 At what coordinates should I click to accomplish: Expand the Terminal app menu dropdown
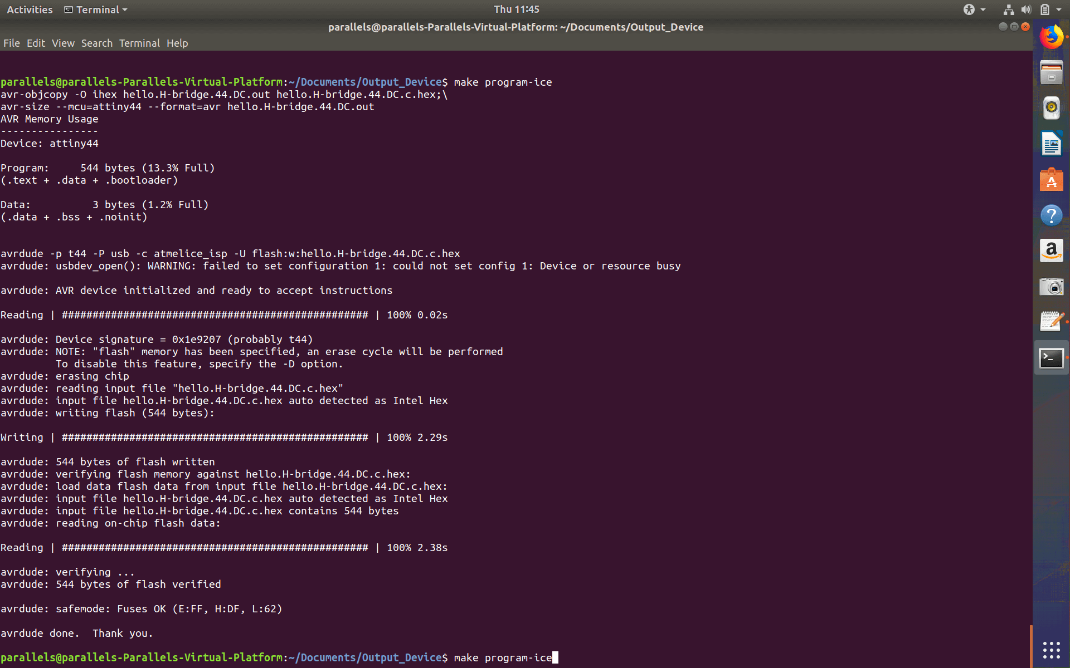pyautogui.click(x=96, y=9)
